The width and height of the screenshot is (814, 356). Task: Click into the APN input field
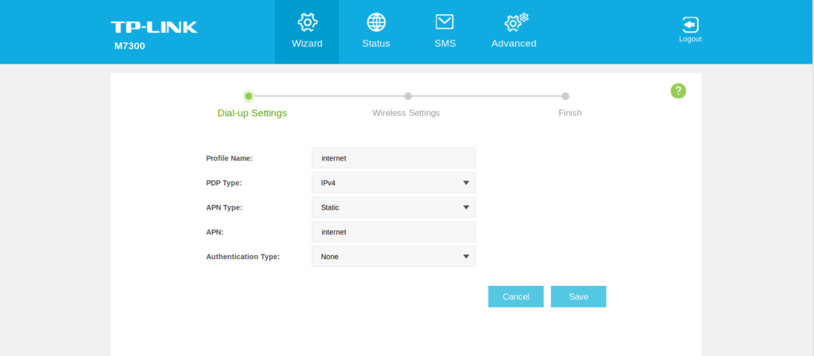click(393, 232)
